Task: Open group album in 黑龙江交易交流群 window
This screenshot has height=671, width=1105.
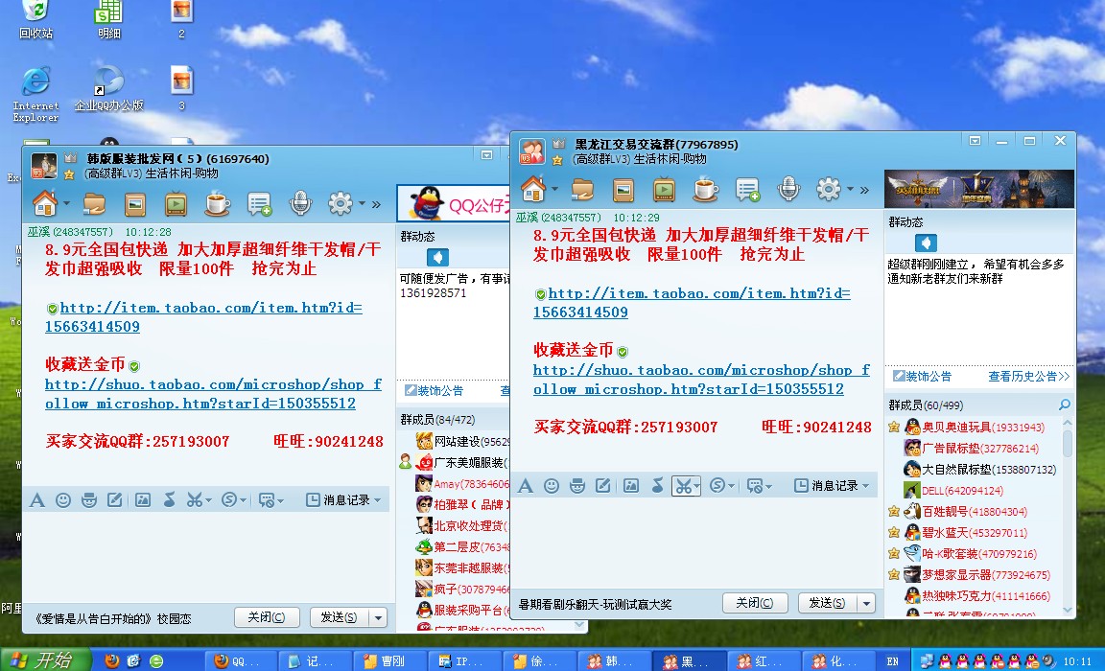Action: click(x=623, y=190)
